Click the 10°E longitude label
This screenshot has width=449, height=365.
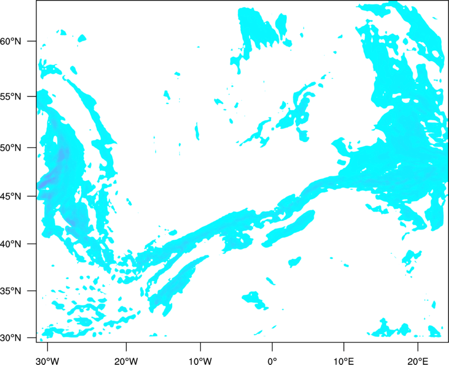tap(343, 361)
